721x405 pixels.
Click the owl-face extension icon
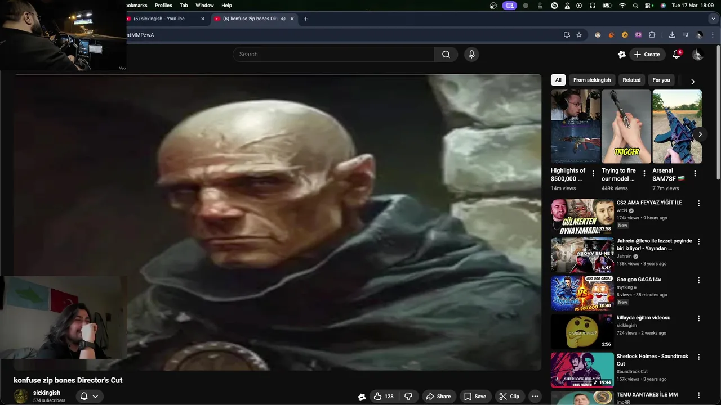click(598, 35)
